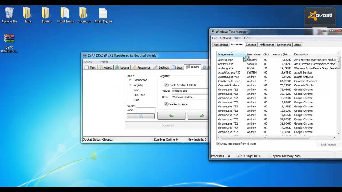Select the atieclxx.exe process row
This screenshot has height=192, width=342.
[x=277, y=60]
